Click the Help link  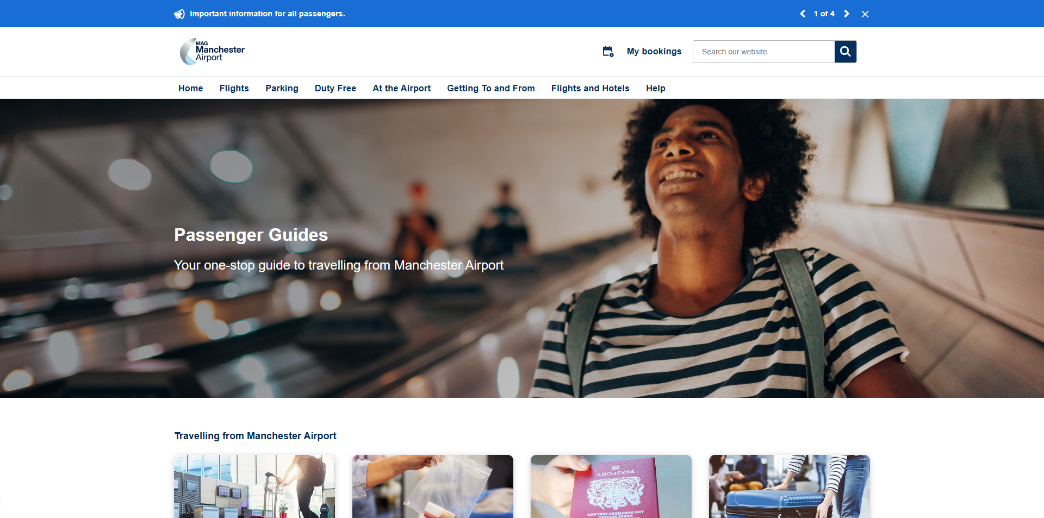[x=655, y=88]
